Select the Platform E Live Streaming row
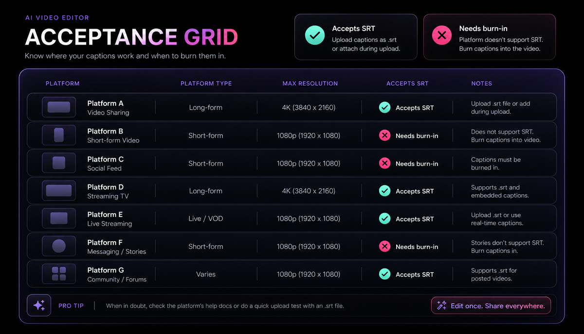The width and height of the screenshot is (584, 334). [292, 218]
